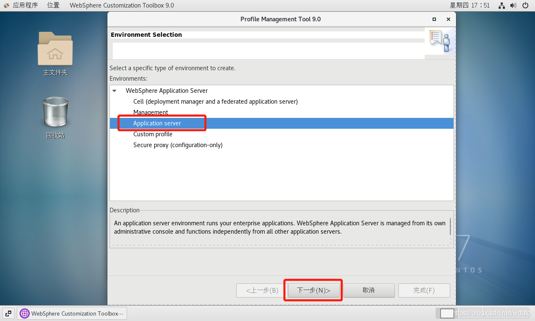Open the volume speaker icon

tap(513, 5)
